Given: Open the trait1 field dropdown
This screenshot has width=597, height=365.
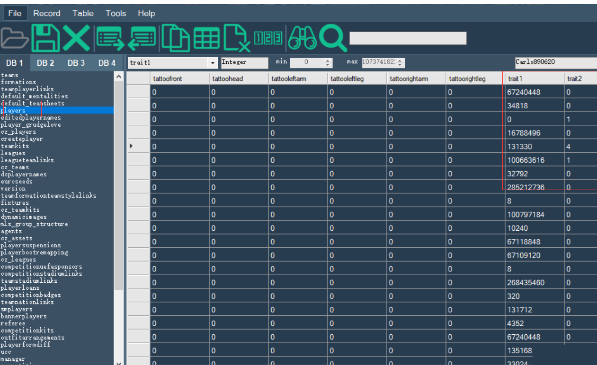Looking at the screenshot, I should pos(213,62).
